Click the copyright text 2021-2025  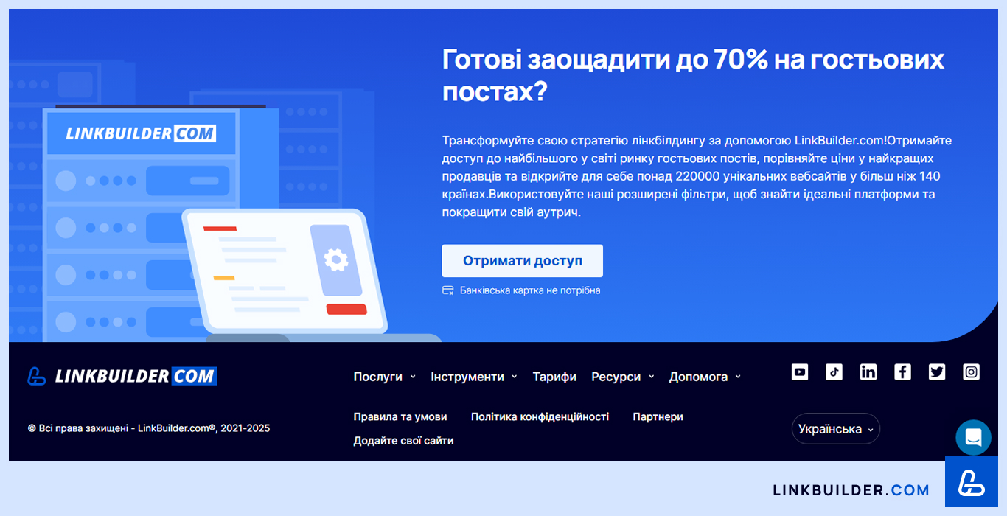pos(149,428)
